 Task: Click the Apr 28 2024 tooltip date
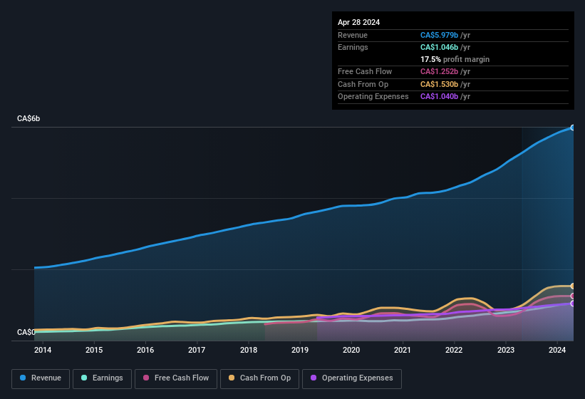[x=359, y=22]
